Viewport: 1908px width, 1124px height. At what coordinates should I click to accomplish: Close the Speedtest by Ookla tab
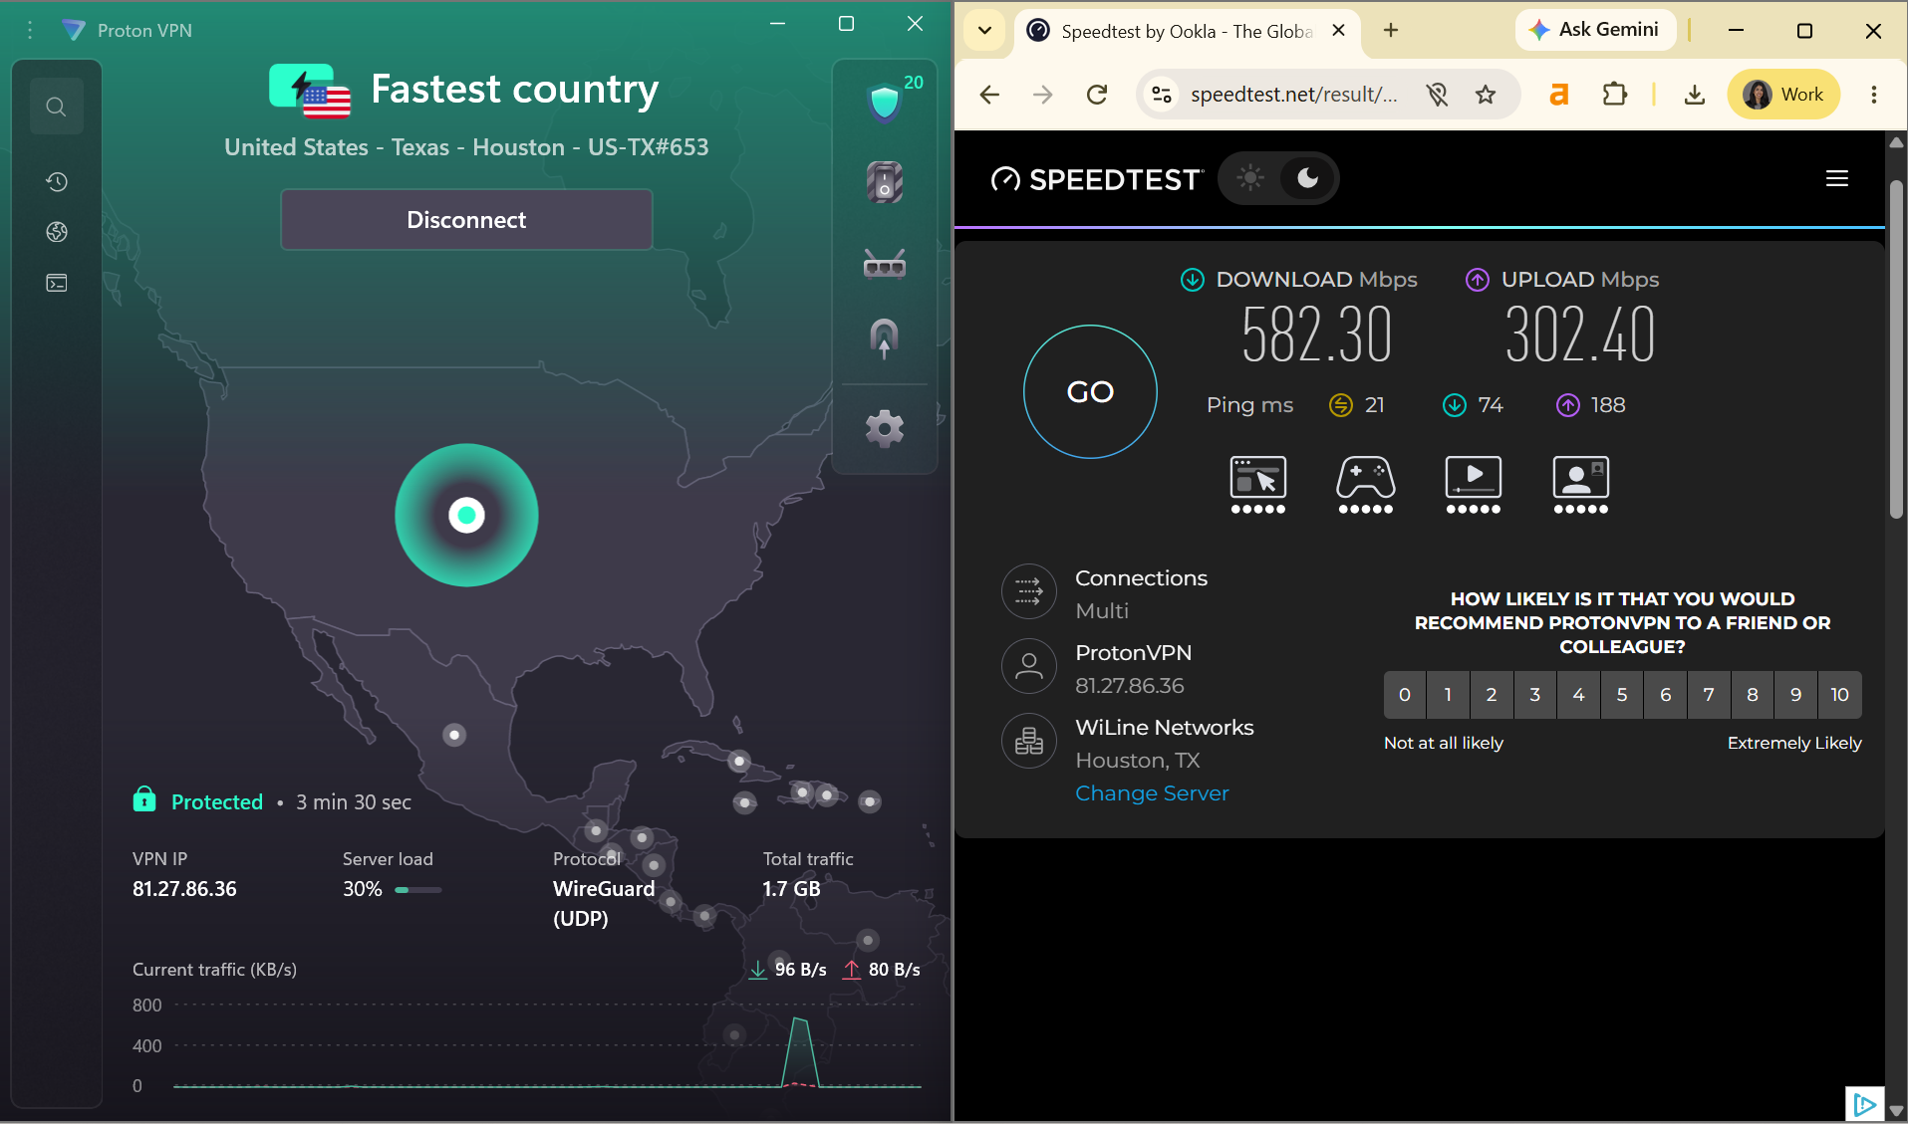coord(1339,31)
